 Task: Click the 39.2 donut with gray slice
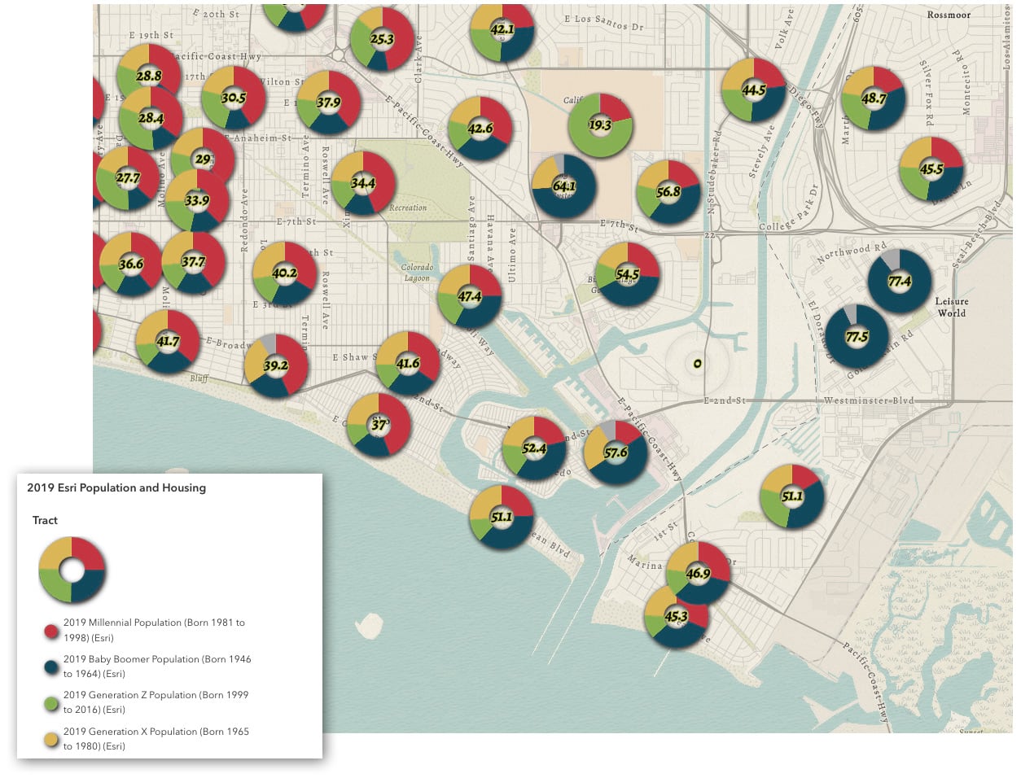tap(275, 365)
